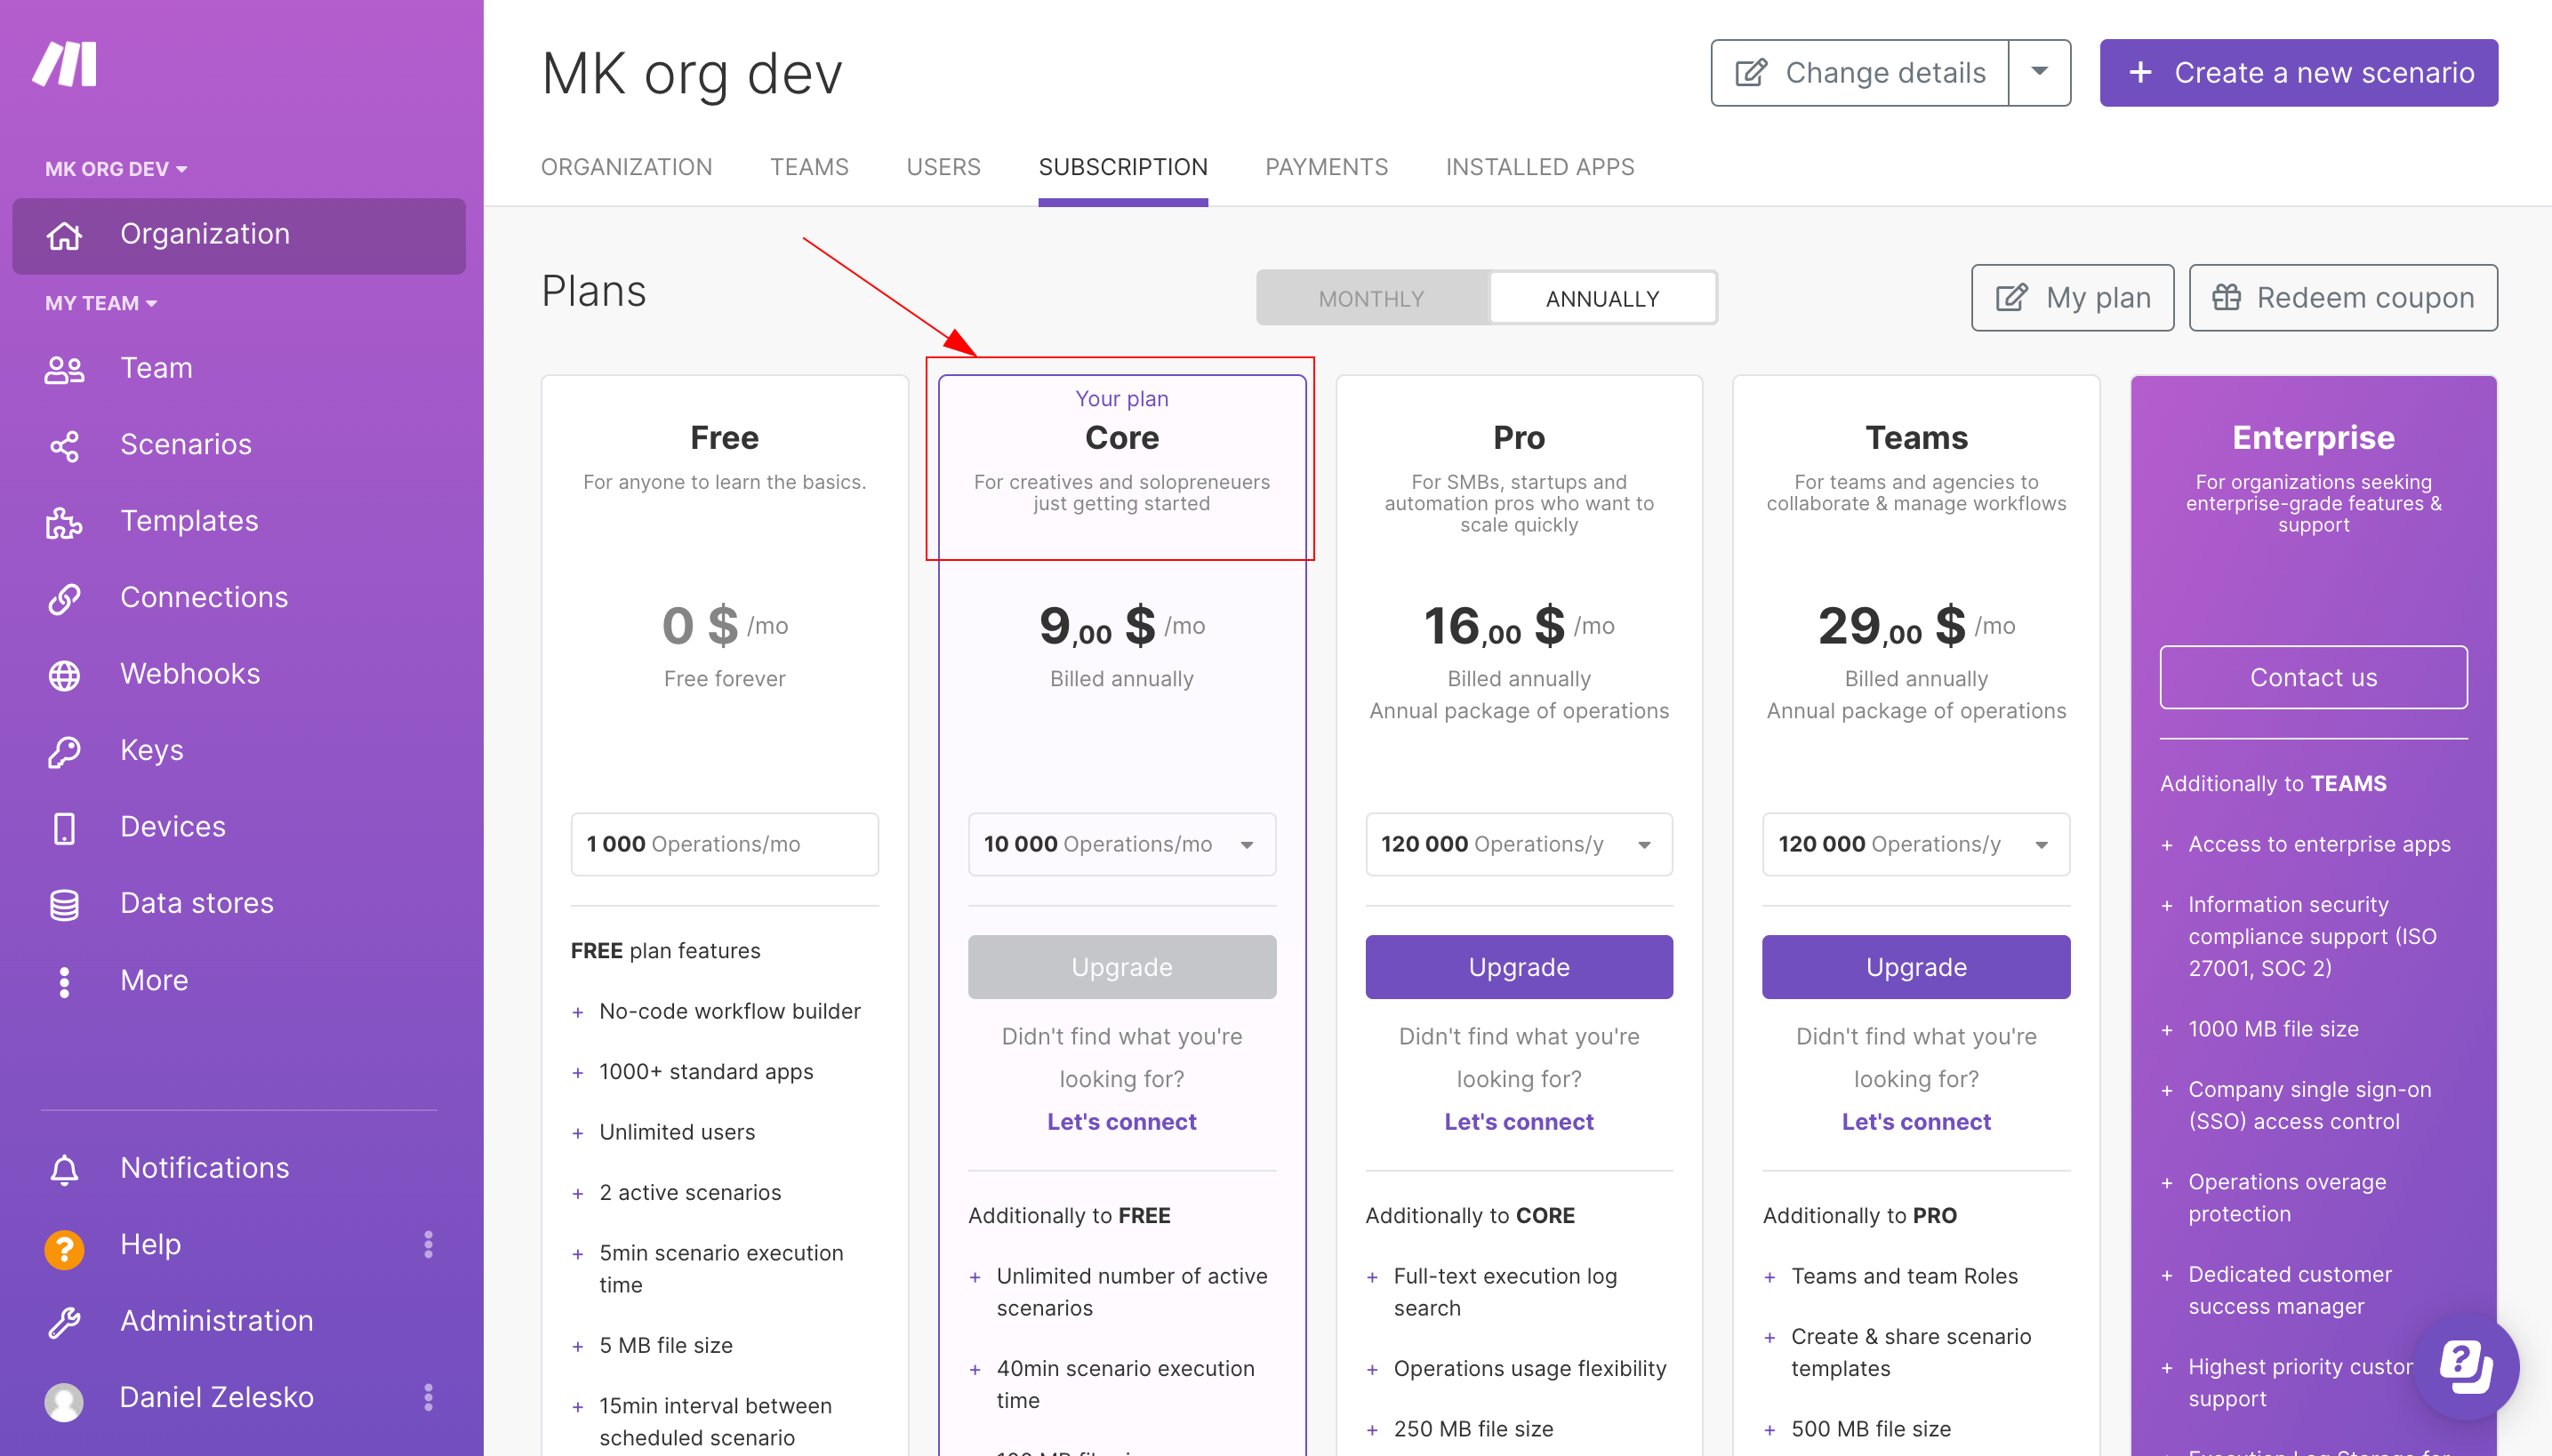Open Webhooks globe icon

65,675
